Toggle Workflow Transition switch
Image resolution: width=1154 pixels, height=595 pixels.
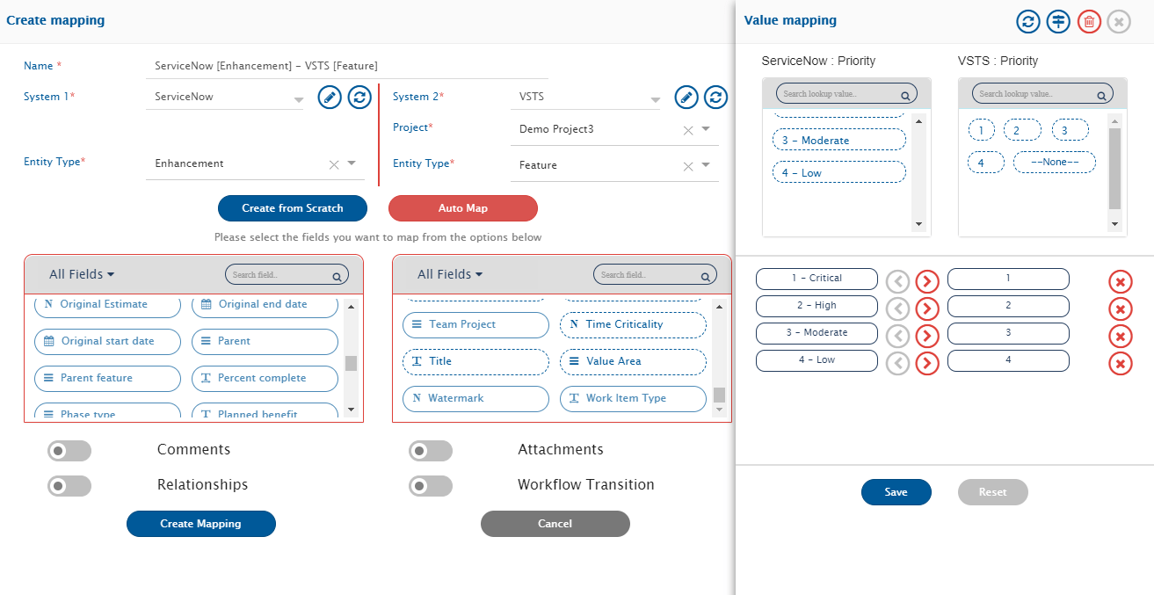pyautogui.click(x=431, y=486)
